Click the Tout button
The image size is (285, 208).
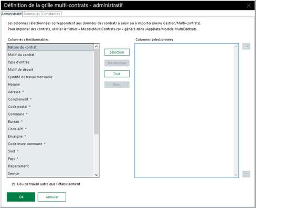point(117,74)
